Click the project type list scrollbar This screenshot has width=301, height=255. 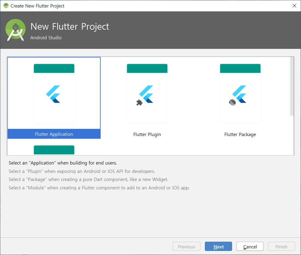(292, 86)
